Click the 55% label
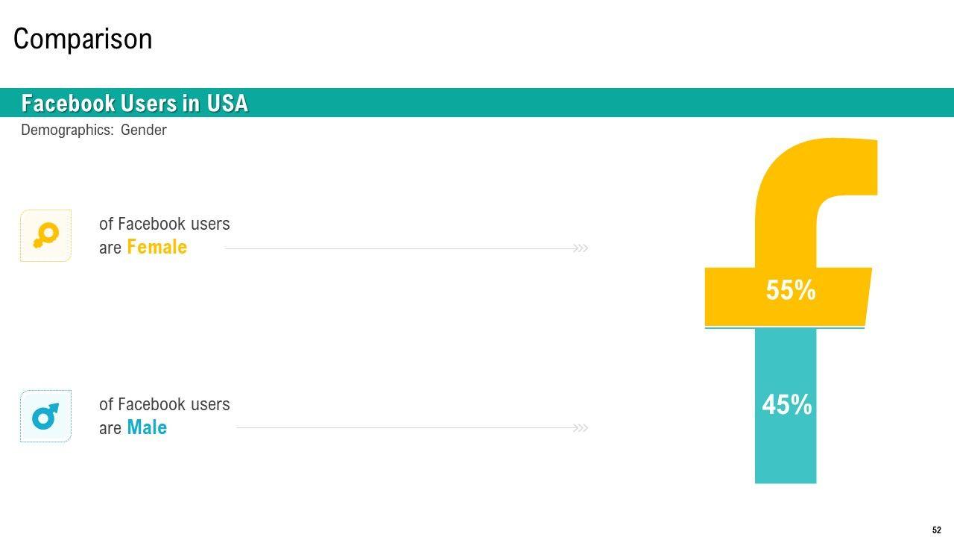Screen dimensions: 954x537 (791, 290)
